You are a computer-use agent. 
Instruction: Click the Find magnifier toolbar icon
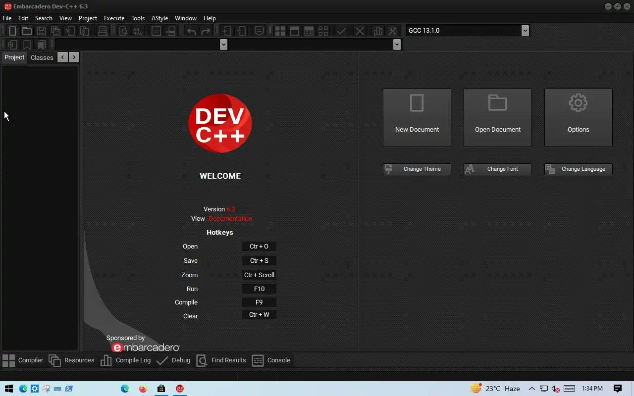pyautogui.click(x=123, y=31)
